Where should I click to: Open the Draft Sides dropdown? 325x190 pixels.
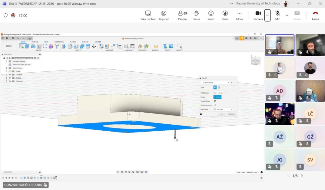pyautogui.click(x=223, y=109)
